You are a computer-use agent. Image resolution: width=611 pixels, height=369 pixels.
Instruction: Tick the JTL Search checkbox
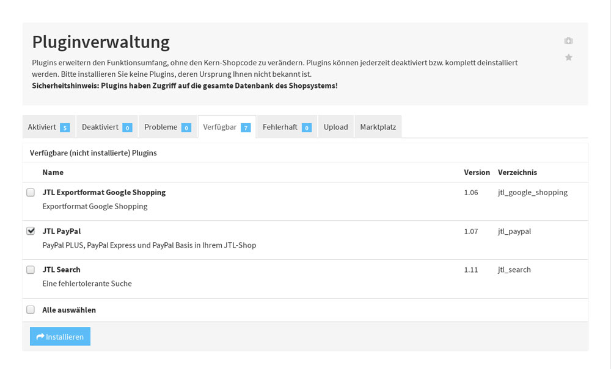point(31,270)
